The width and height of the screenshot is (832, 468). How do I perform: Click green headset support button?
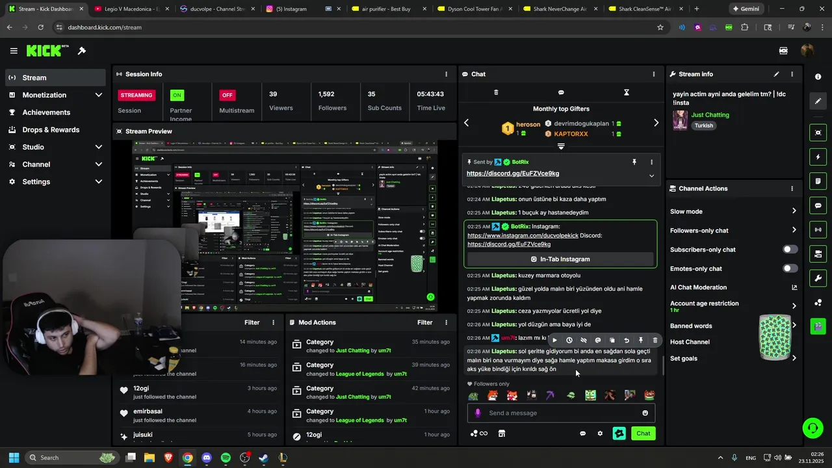[x=812, y=428]
